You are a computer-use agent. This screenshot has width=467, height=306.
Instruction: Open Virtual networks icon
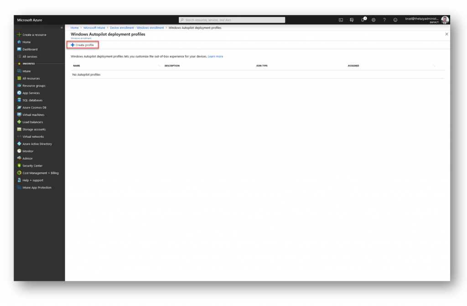(x=19, y=136)
